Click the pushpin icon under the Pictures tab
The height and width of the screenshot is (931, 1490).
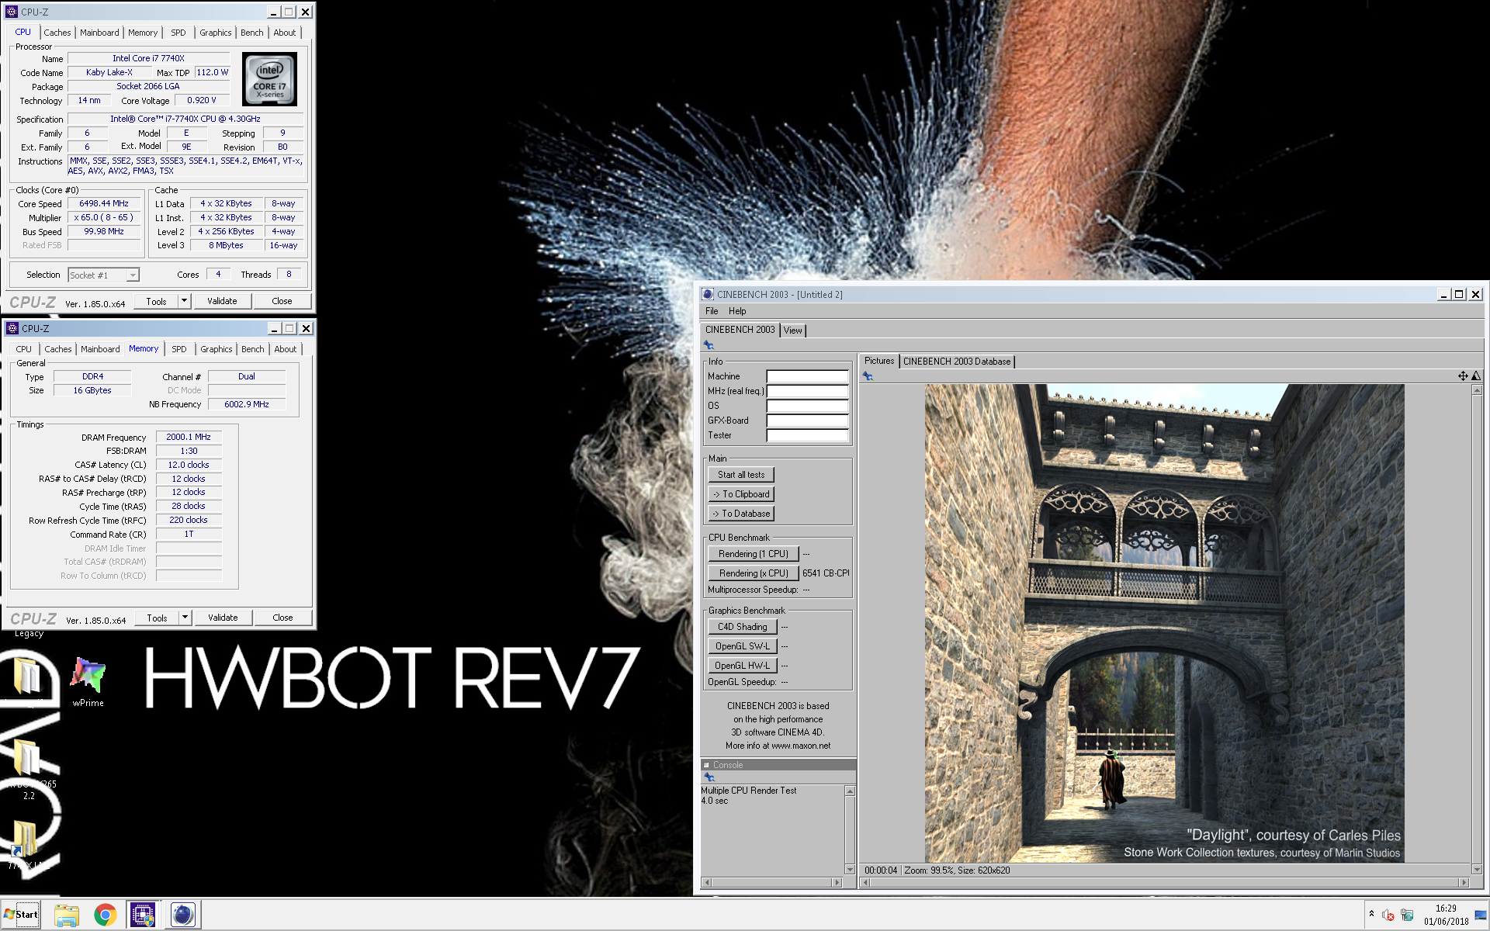tap(868, 376)
